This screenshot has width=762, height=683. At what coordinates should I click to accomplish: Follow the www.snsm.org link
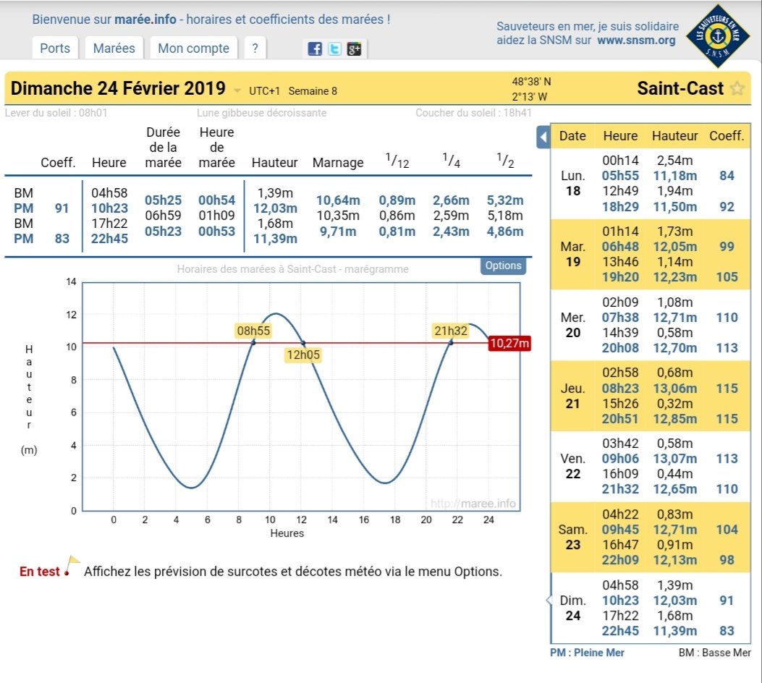pyautogui.click(x=636, y=41)
